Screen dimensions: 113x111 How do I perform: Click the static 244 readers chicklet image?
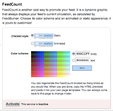[x=44, y=36]
